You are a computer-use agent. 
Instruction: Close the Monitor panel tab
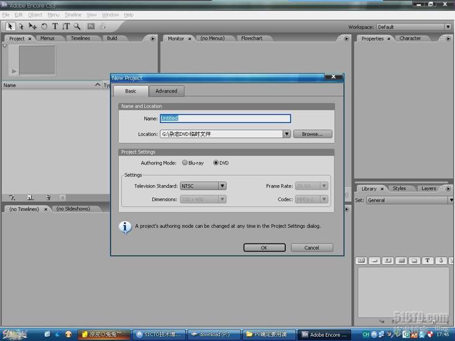click(190, 39)
